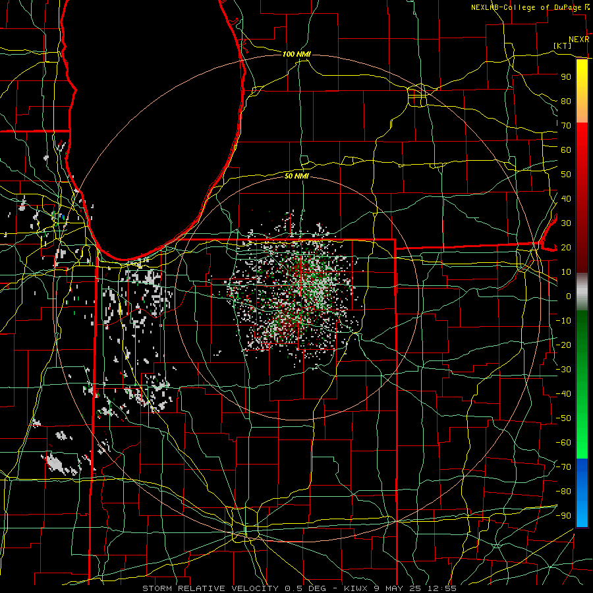Pick the green segment of the velocity color bar
The width and height of the screenshot is (593, 593).
pyautogui.click(x=582, y=384)
